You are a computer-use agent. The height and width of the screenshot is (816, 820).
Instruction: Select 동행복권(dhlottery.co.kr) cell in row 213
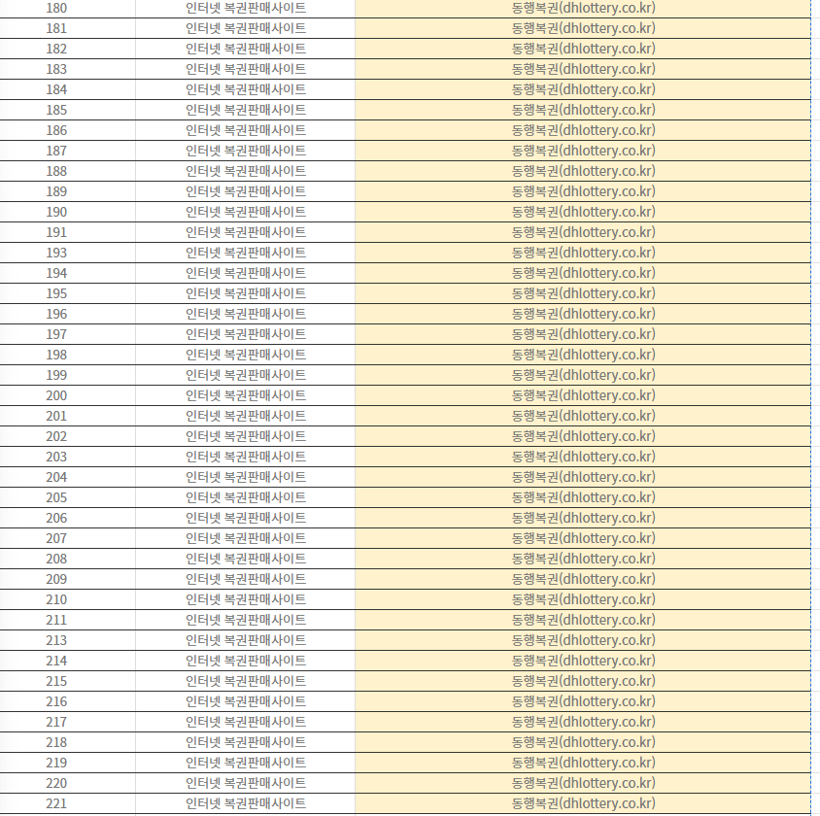pyautogui.click(x=583, y=640)
